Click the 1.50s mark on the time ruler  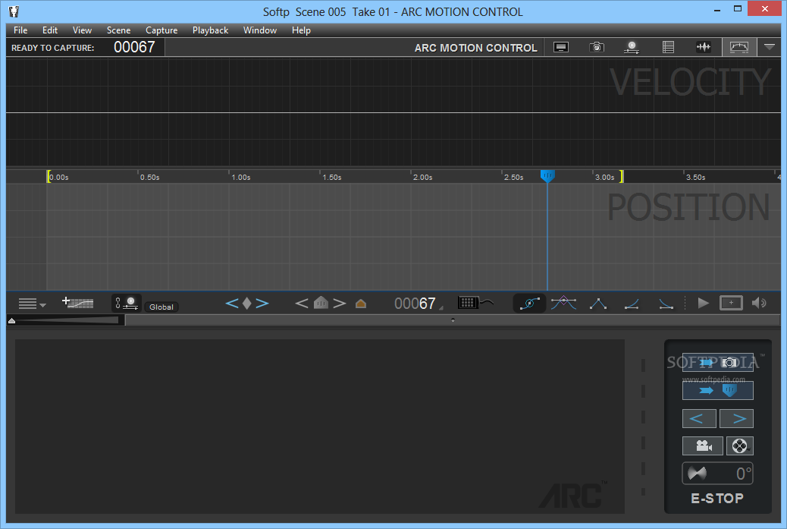(x=332, y=178)
